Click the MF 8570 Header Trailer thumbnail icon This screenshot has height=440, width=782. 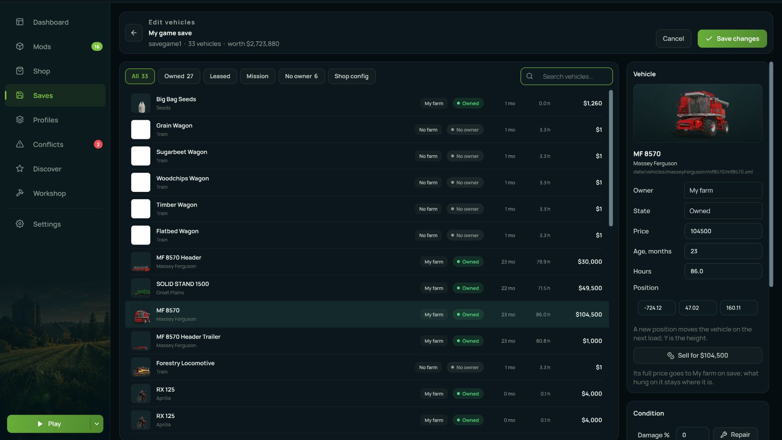(x=141, y=341)
